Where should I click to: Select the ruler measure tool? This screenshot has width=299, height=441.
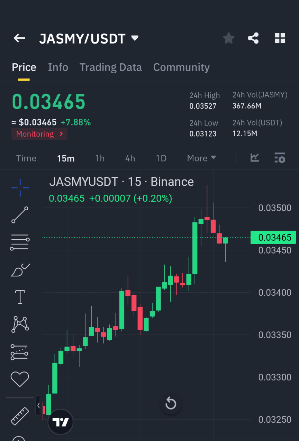click(20, 416)
